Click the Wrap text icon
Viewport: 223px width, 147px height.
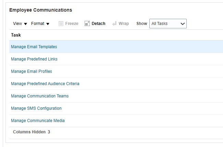[114, 24]
